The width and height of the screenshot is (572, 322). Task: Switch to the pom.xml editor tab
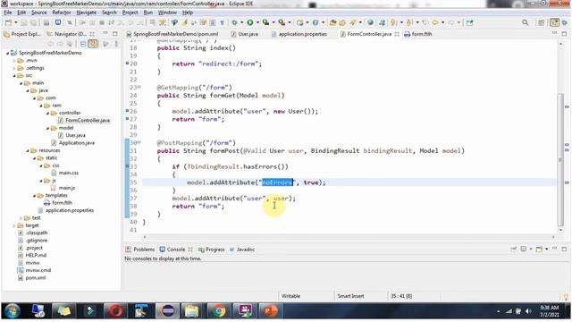(172, 34)
